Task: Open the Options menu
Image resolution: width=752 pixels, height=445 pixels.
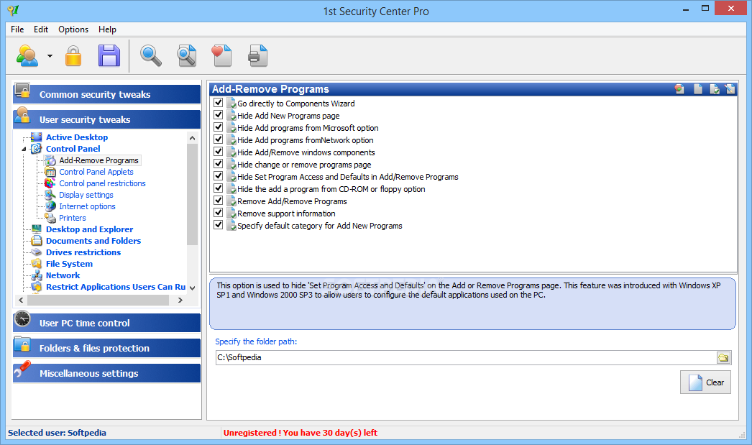Action: [73, 29]
